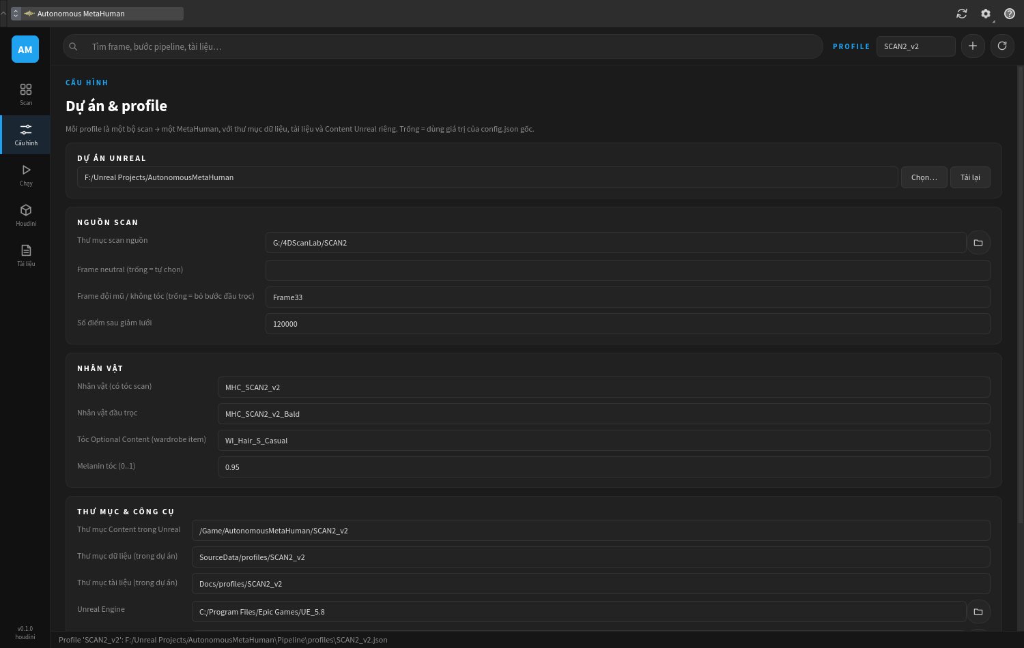The image size is (1024, 648).
Task: Add a new profile with plus button
Action: tap(973, 46)
